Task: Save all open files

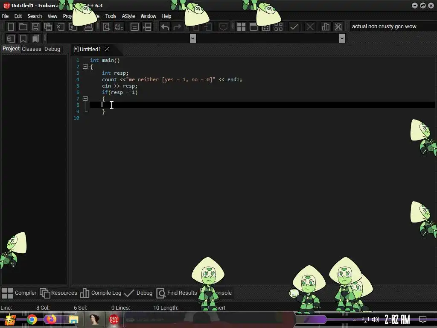Action: [x=48, y=27]
